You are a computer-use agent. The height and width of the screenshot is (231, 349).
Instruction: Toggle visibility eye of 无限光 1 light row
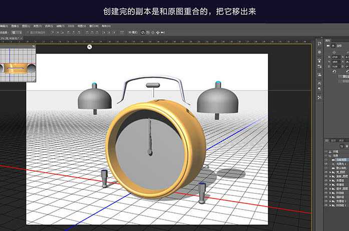click(x=326, y=164)
